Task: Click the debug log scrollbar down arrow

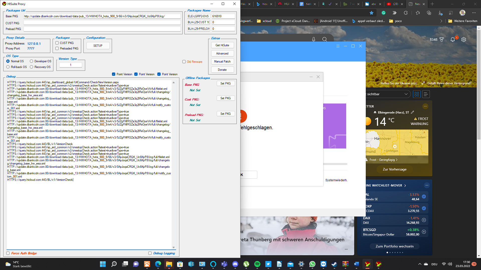Action: click(174, 247)
